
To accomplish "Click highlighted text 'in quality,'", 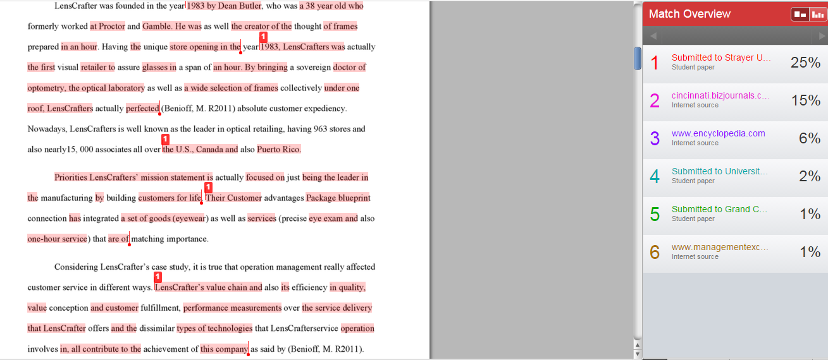I will pyautogui.click(x=347, y=287).
